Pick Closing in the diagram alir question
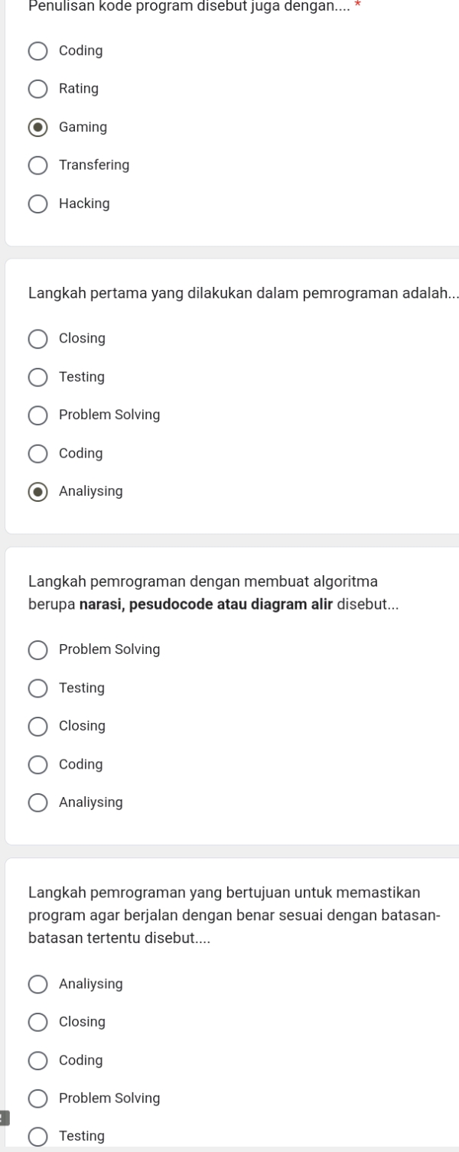The width and height of the screenshot is (459, 1152). 37,726
